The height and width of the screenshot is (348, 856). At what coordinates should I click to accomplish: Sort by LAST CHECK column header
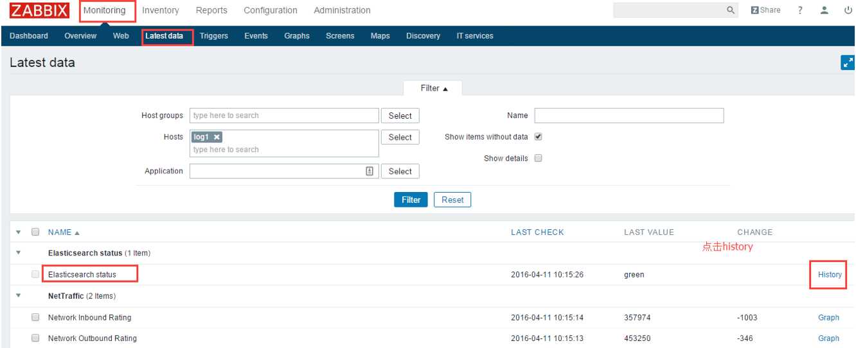[537, 232]
